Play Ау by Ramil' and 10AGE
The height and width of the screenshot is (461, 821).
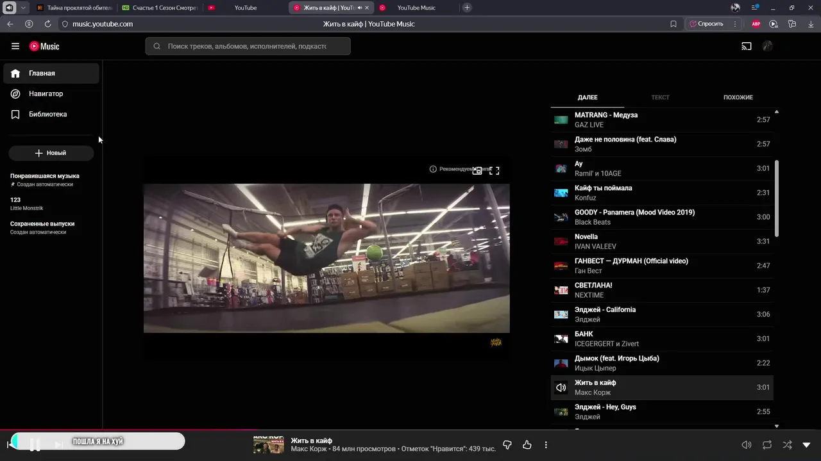662,168
